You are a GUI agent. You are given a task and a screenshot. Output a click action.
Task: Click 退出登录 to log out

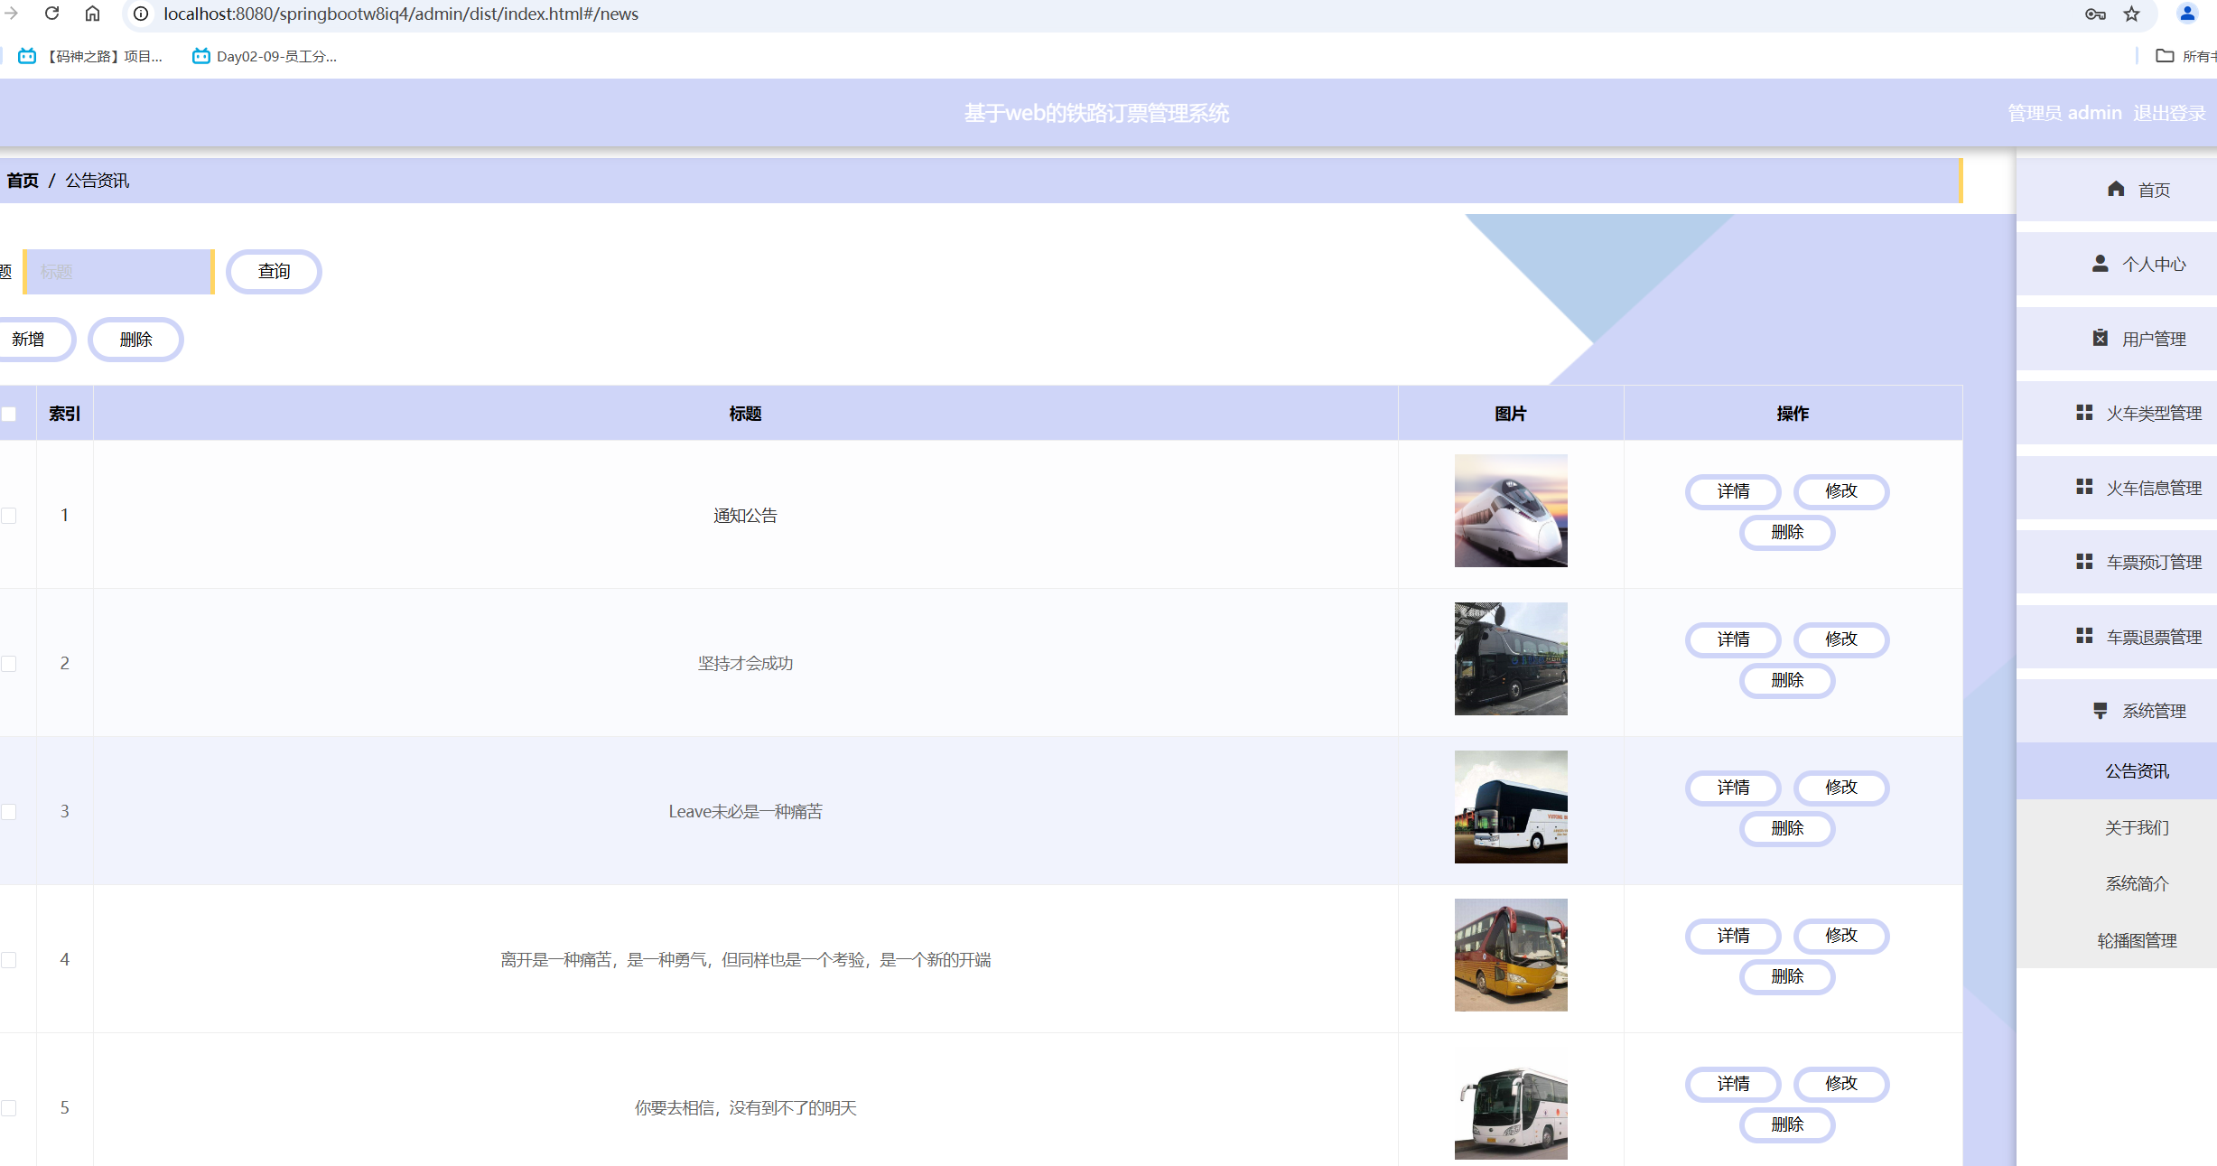[2169, 113]
